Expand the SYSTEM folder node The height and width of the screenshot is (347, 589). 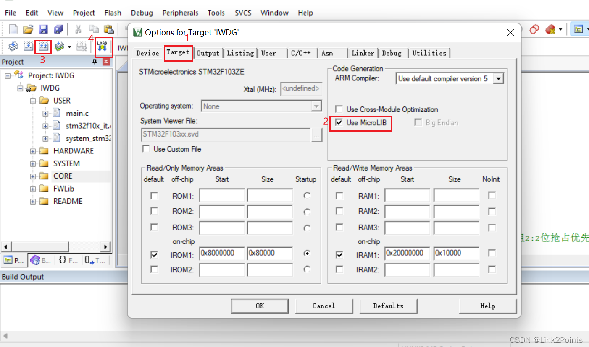33,163
